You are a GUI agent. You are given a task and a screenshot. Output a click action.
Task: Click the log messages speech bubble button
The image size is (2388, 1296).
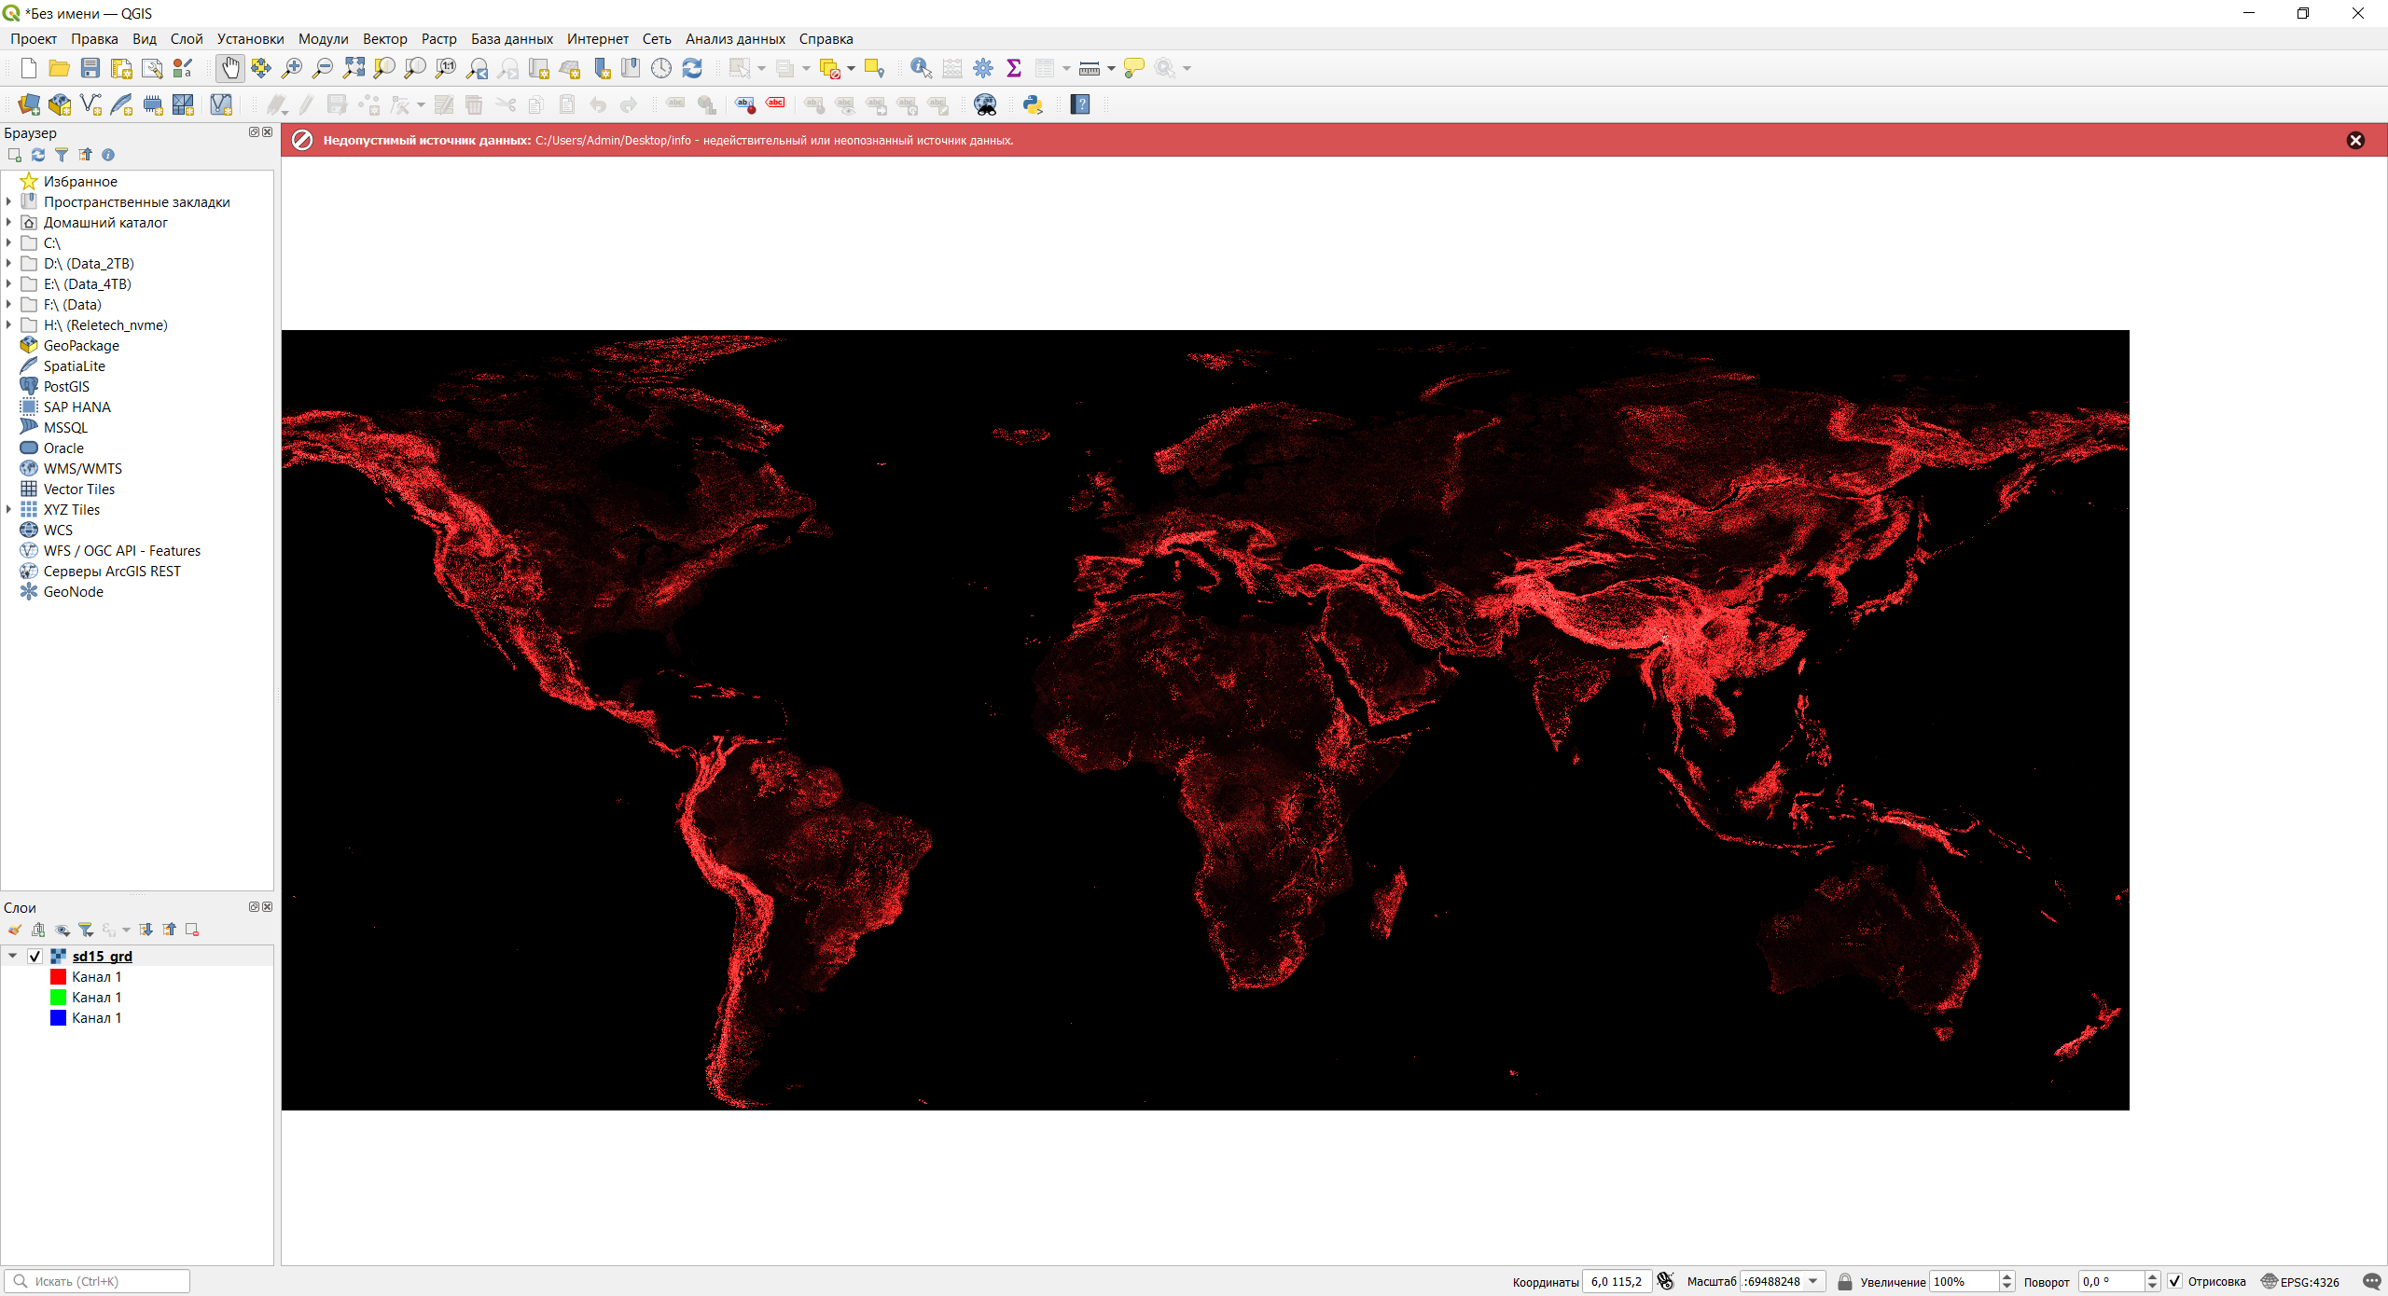click(x=2370, y=1281)
